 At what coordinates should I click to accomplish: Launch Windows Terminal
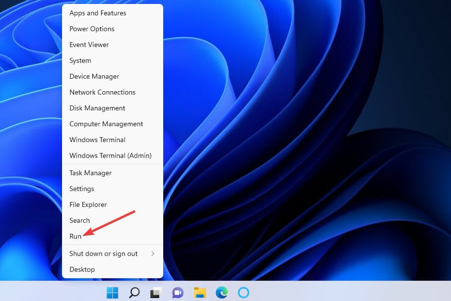tap(97, 140)
